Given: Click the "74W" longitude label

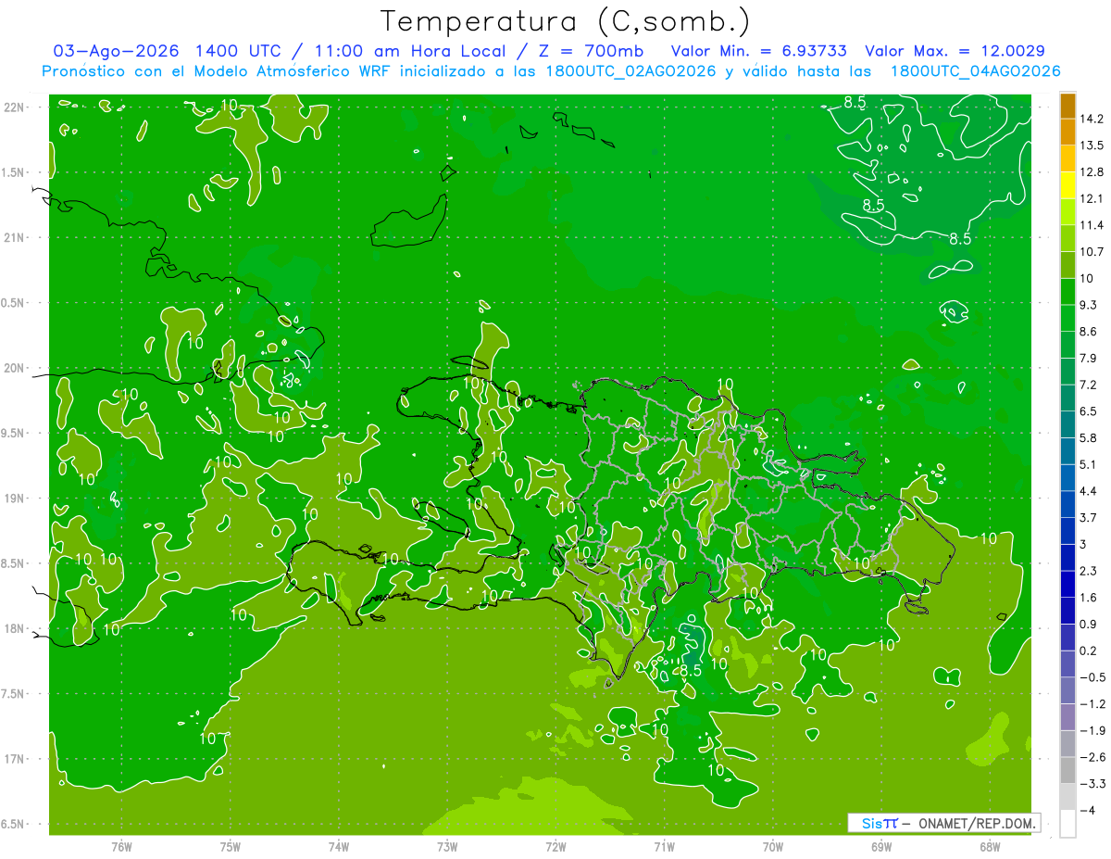Looking at the screenshot, I should pyautogui.click(x=339, y=846).
